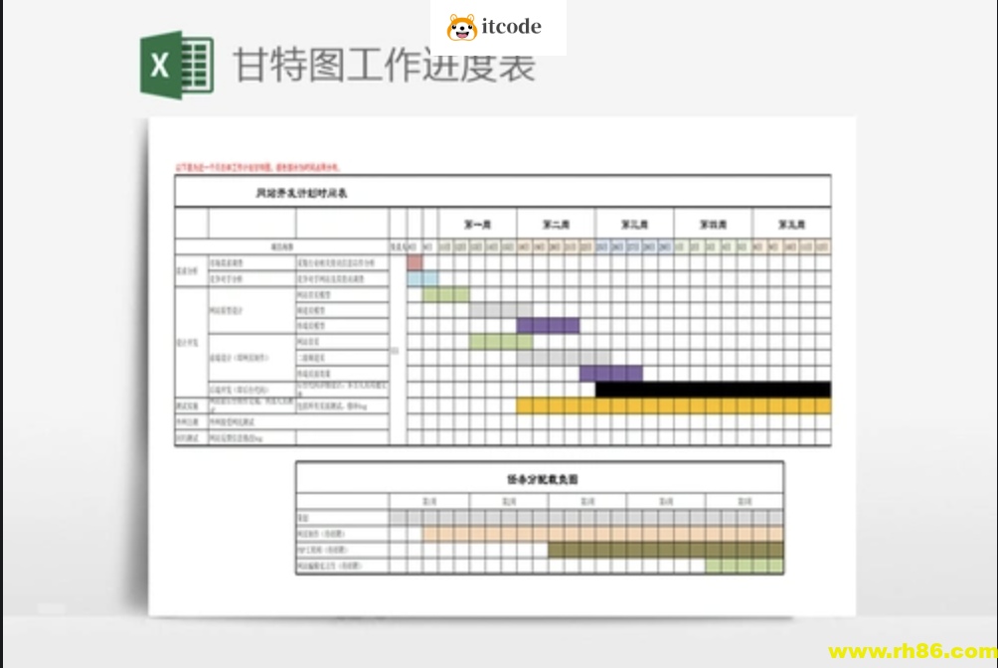The width and height of the screenshot is (998, 668).
Task: Select the olive bar in the lower chart
Action: [665, 550]
